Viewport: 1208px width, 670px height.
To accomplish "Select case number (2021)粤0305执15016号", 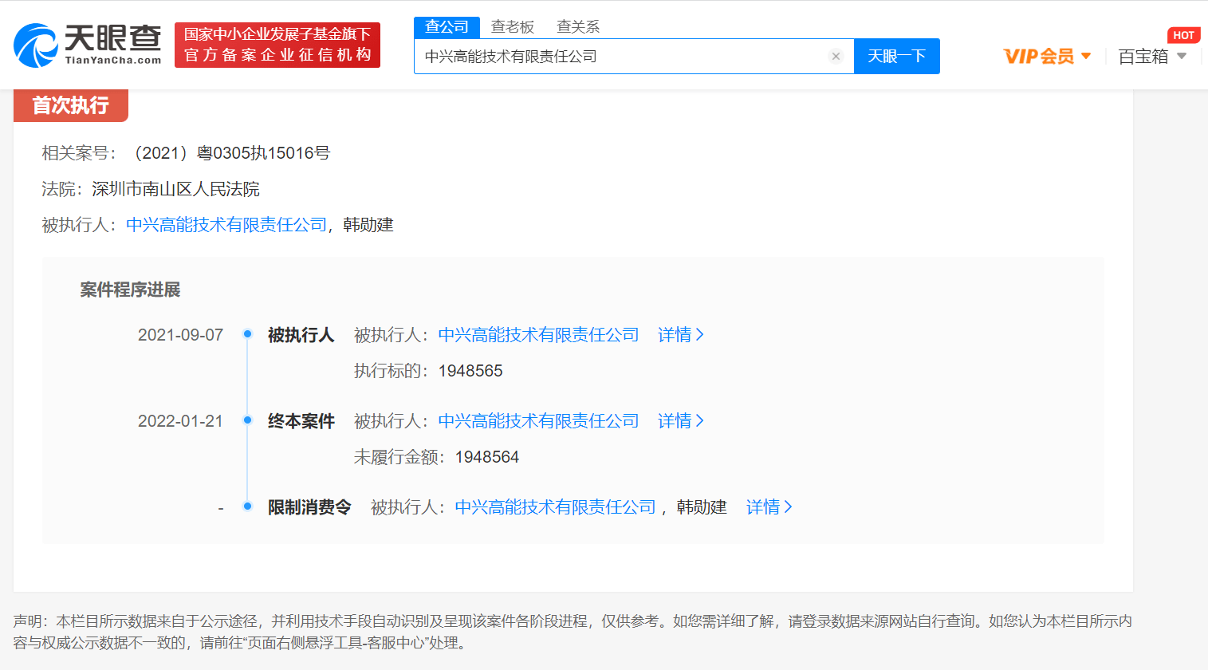I will coord(228,153).
